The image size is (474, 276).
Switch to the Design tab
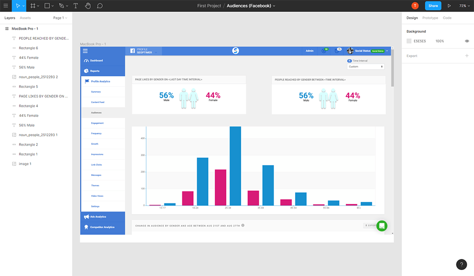click(x=412, y=18)
